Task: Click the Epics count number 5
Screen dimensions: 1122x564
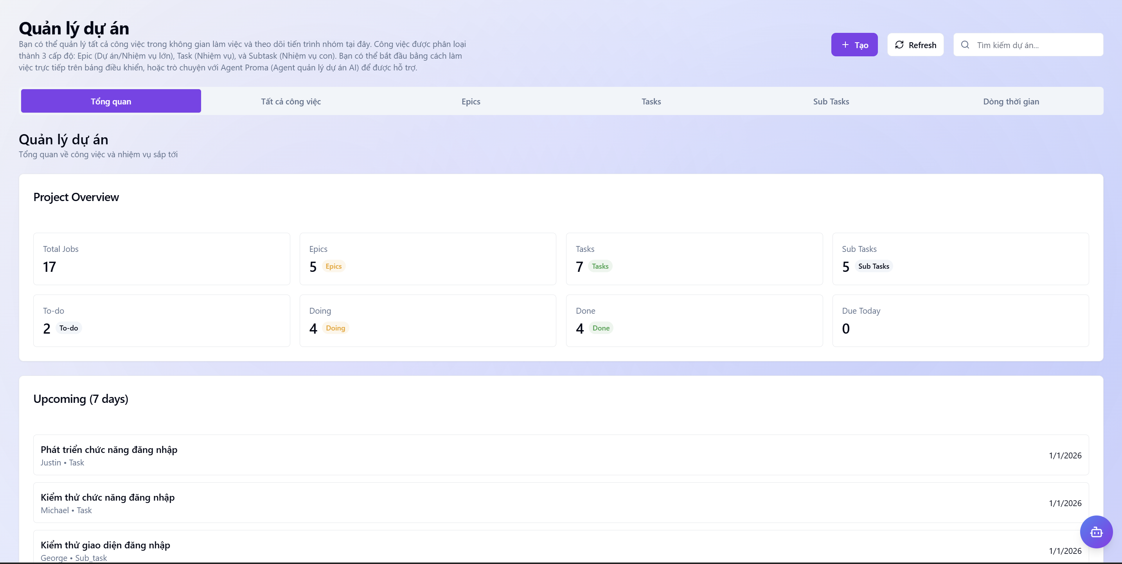Action: pyautogui.click(x=313, y=266)
